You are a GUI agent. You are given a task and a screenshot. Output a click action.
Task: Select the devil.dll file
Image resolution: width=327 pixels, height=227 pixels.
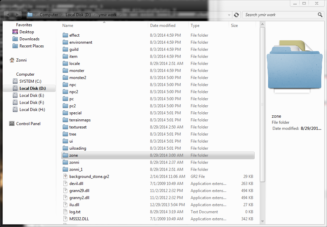pyautogui.click(x=76, y=184)
